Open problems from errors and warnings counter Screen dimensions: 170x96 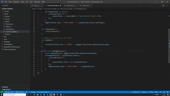(x=9, y=92)
